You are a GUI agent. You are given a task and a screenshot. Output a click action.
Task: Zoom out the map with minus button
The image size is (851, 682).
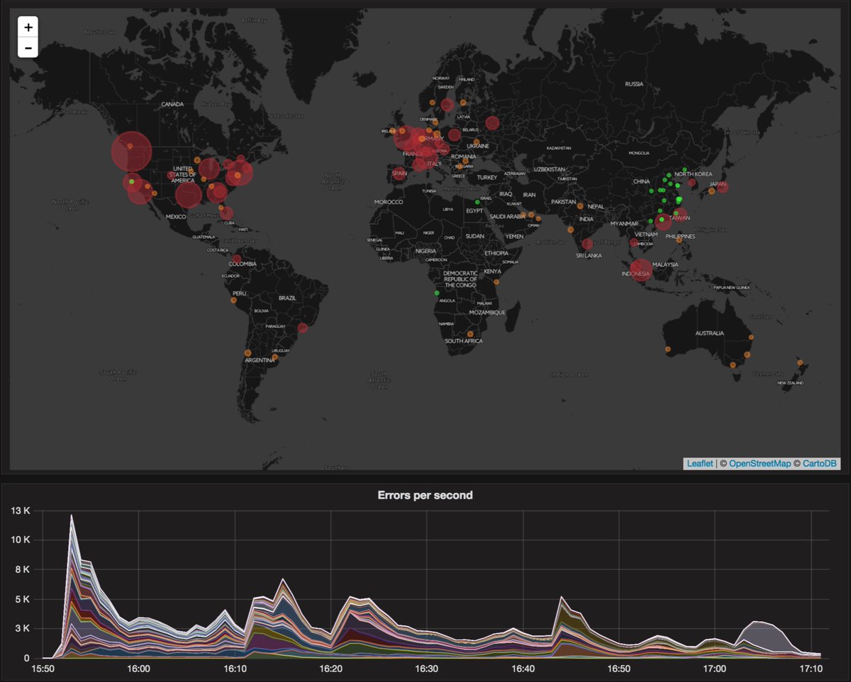(x=28, y=47)
